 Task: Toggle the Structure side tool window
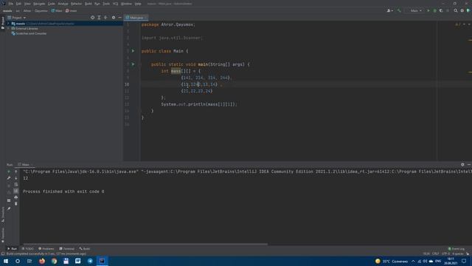[3, 214]
